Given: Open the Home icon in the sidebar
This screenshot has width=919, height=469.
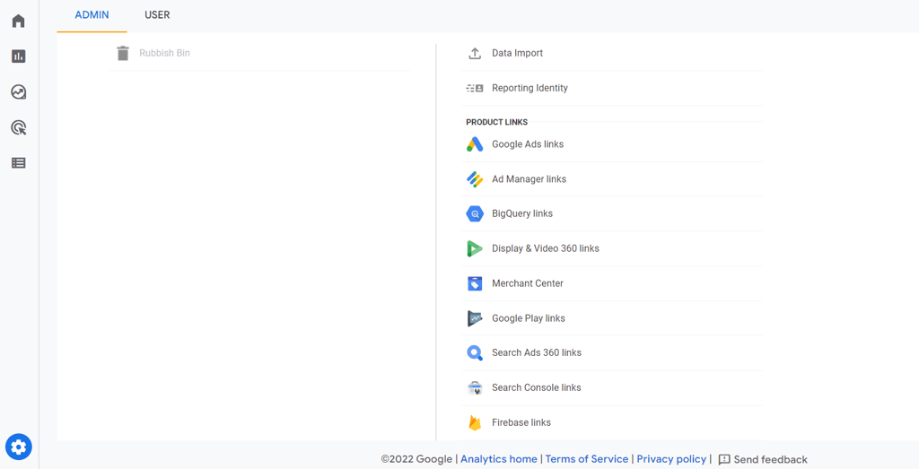Looking at the screenshot, I should (19, 22).
